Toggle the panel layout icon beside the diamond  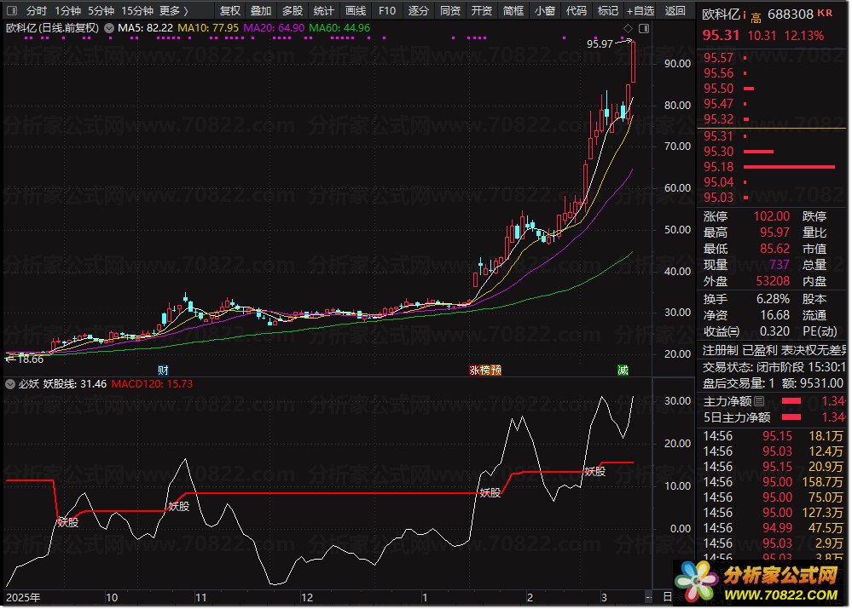click(x=643, y=28)
